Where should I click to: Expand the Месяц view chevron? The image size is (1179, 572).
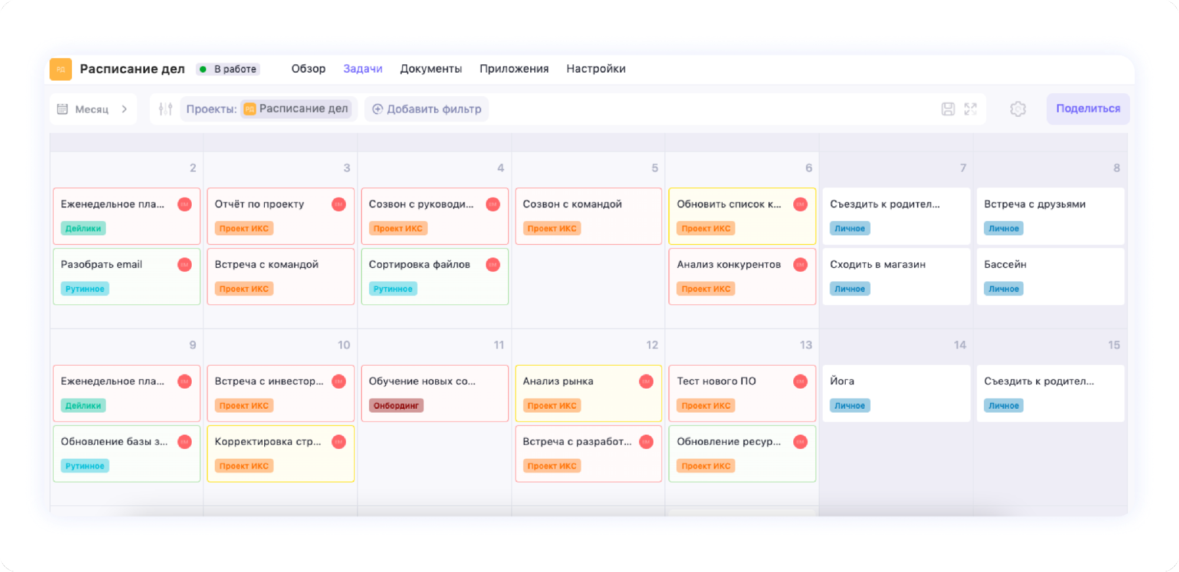tap(124, 109)
